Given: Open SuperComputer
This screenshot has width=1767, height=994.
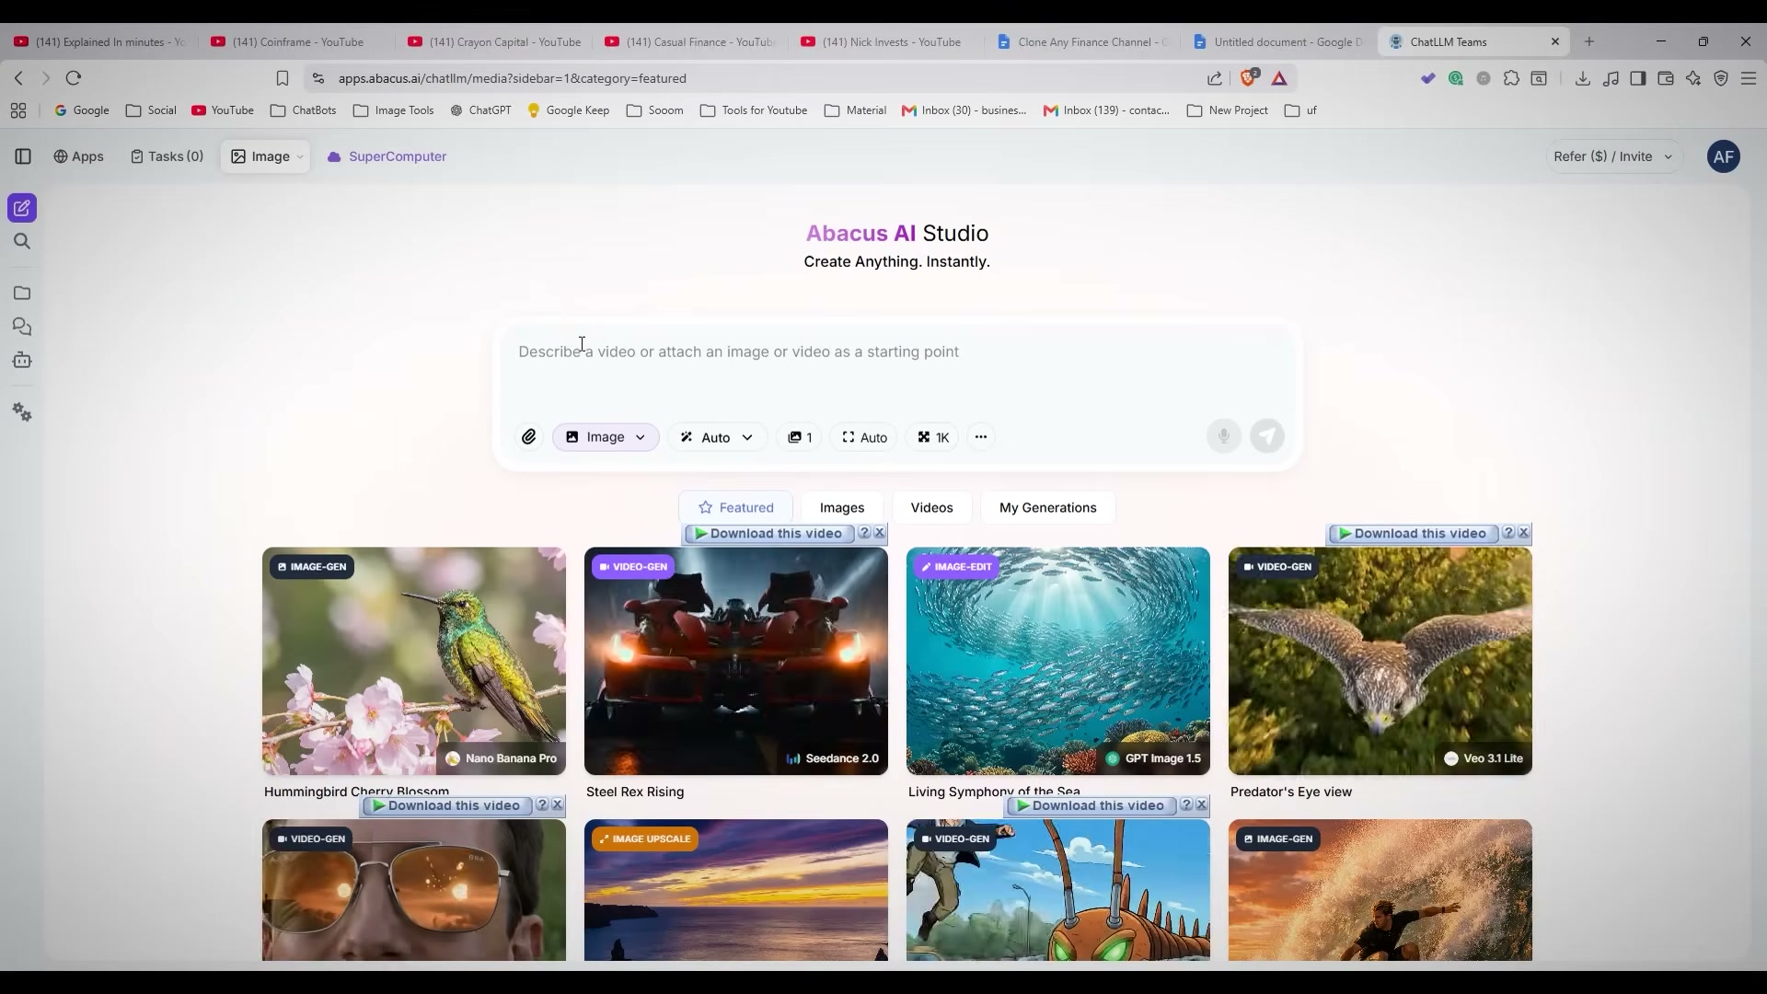Looking at the screenshot, I should coord(387,156).
